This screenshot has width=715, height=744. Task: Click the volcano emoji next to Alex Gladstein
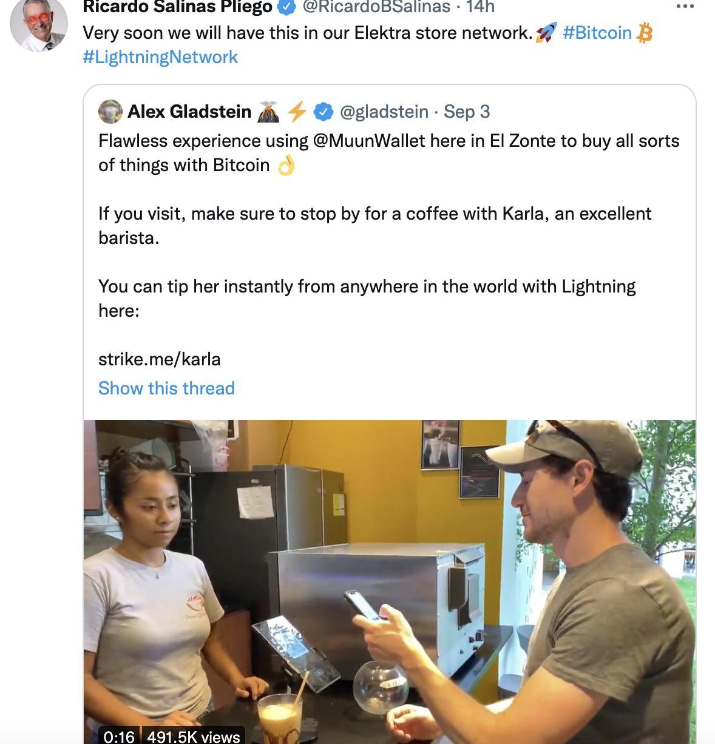(x=268, y=112)
